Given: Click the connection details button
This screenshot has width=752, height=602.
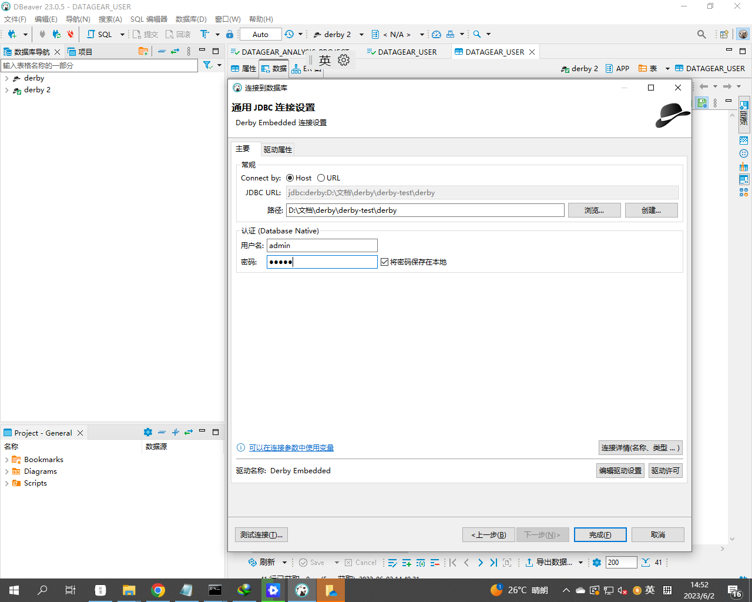Looking at the screenshot, I should coord(640,447).
